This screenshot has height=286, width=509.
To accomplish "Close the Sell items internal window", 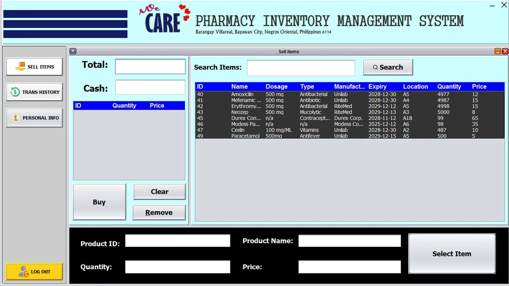I will point(505,51).
